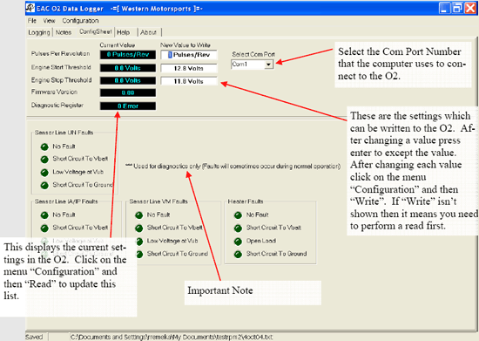Click UN Short Circuit To Ground indicator
Viewport: 479px width, 341px height.
coord(44,186)
